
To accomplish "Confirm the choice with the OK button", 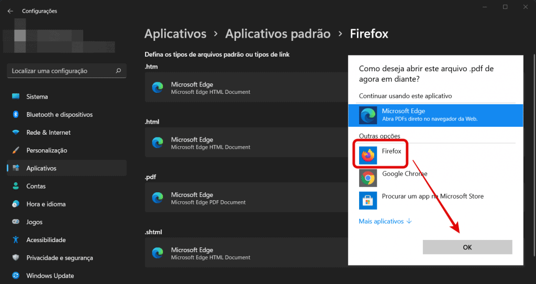I will [467, 247].
